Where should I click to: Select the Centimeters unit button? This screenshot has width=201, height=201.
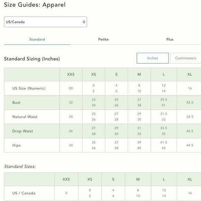(x=186, y=58)
